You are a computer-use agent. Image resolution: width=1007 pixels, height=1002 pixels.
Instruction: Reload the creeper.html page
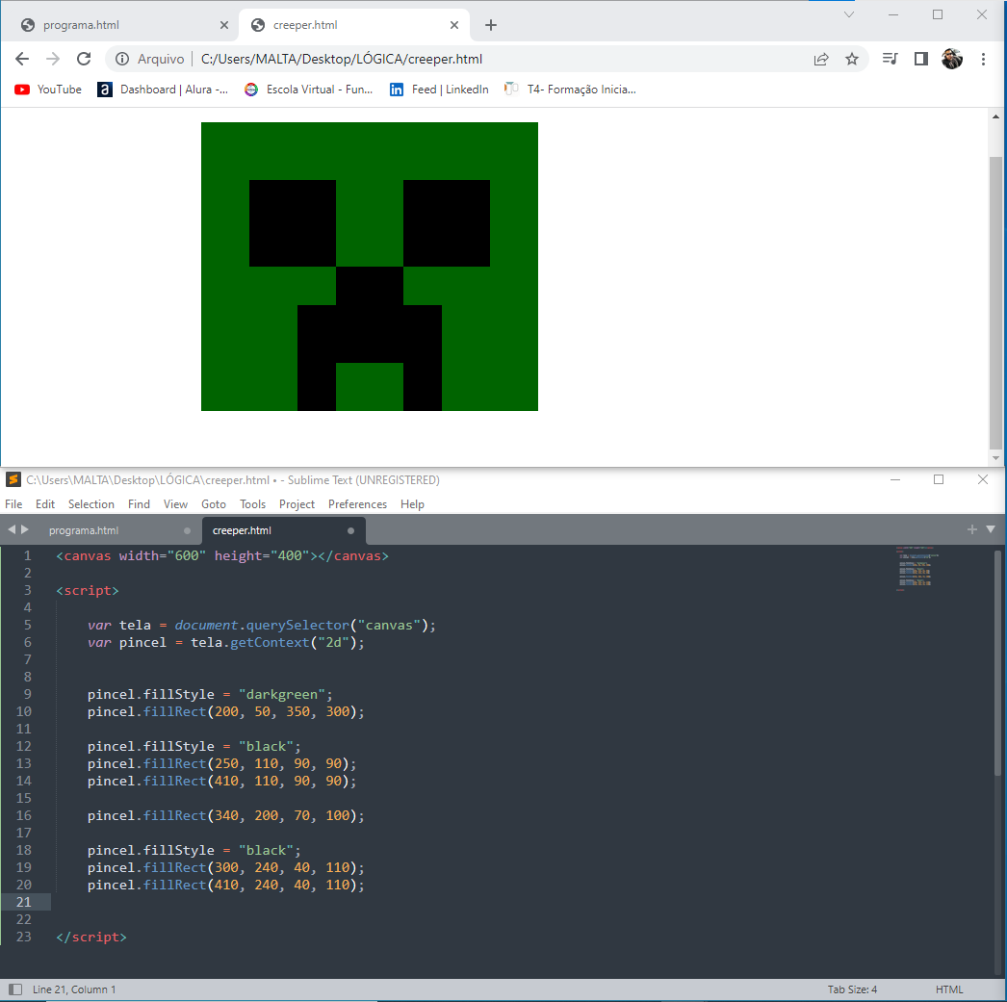tap(84, 59)
